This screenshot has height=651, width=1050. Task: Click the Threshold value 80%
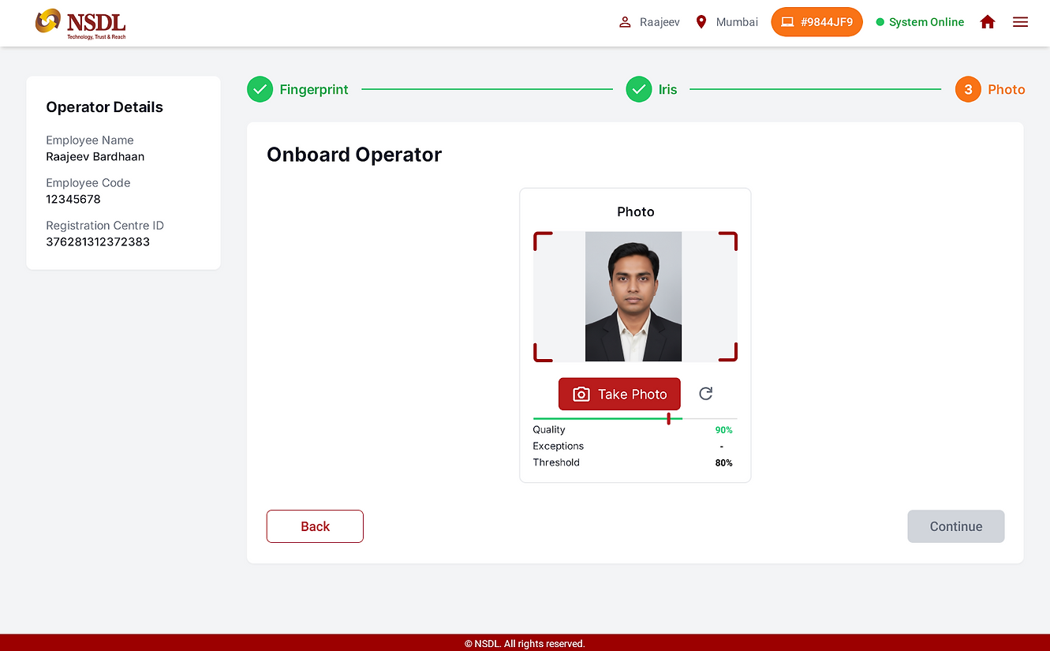pyautogui.click(x=723, y=463)
